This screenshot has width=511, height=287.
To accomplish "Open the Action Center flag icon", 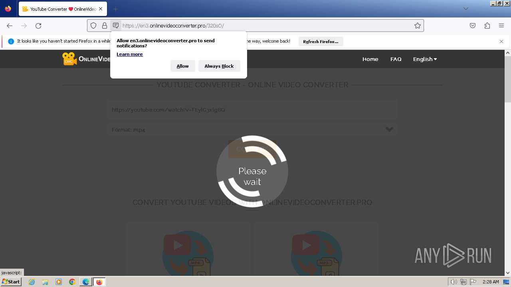I will [473, 282].
